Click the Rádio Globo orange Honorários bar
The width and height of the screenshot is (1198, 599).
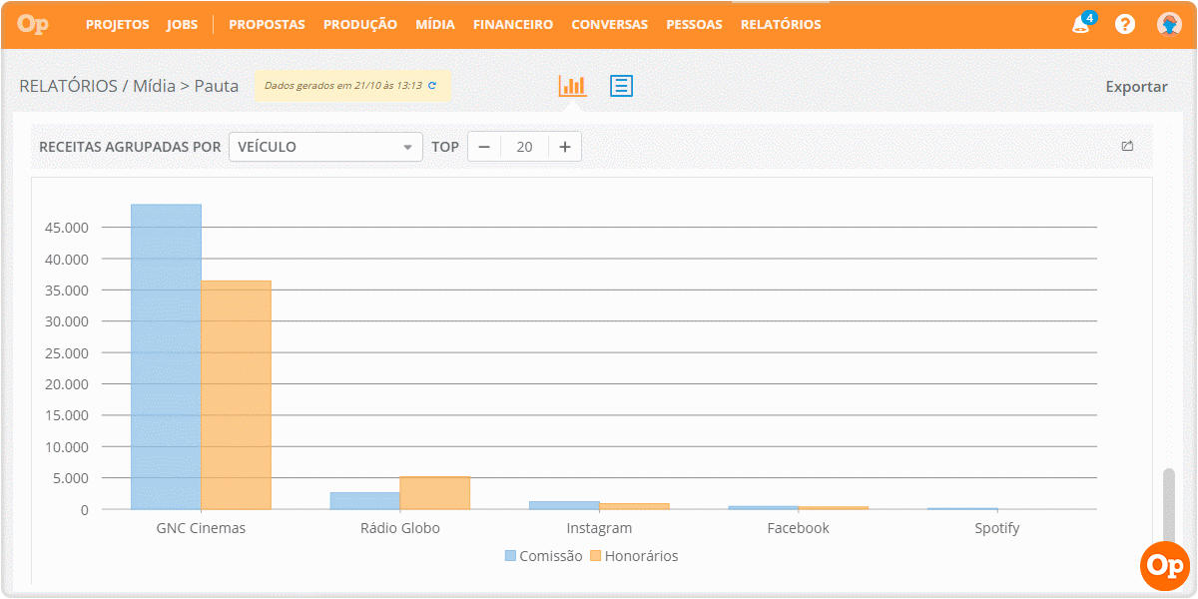(x=434, y=493)
